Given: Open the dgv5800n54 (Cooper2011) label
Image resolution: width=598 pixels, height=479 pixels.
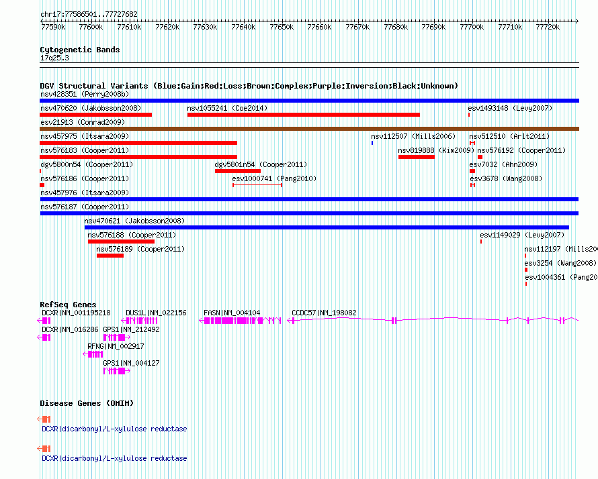Looking at the screenshot, I should click(x=87, y=164).
